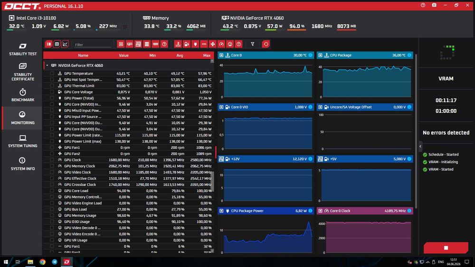Toggle the memory module sensor filter icon

pyautogui.click(x=155, y=44)
